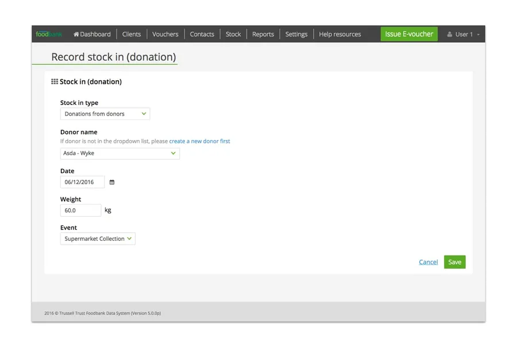Open the Stock menu
Screen dimensions: 517x347
pyautogui.click(x=233, y=34)
